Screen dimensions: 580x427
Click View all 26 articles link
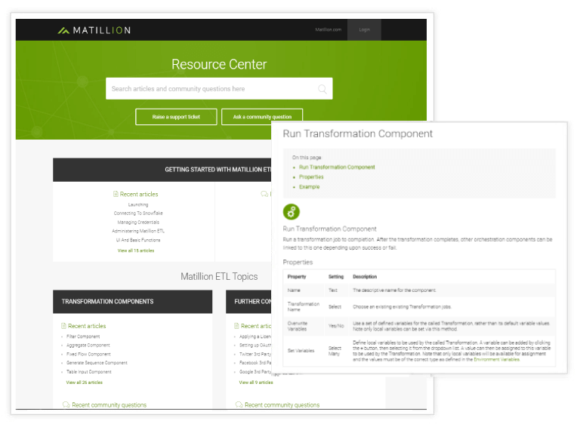click(x=85, y=382)
